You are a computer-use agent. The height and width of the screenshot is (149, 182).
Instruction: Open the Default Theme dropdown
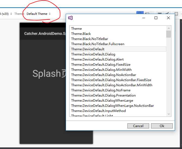point(39,14)
